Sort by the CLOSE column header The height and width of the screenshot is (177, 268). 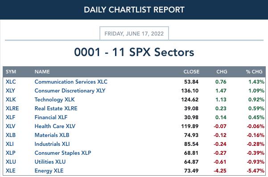click(191, 72)
